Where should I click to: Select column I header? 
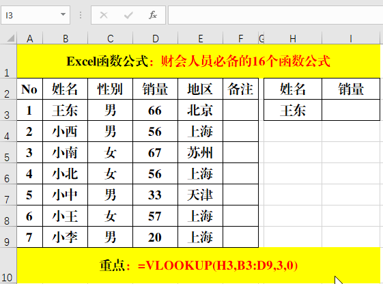(x=351, y=38)
